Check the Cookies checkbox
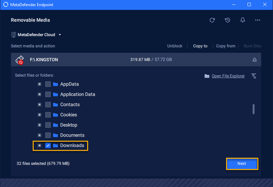Screen dimensions: 273x187 [48, 115]
